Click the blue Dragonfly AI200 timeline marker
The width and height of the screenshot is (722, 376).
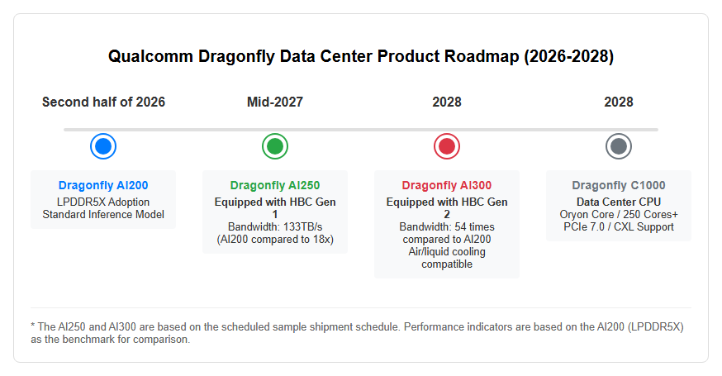coord(103,146)
